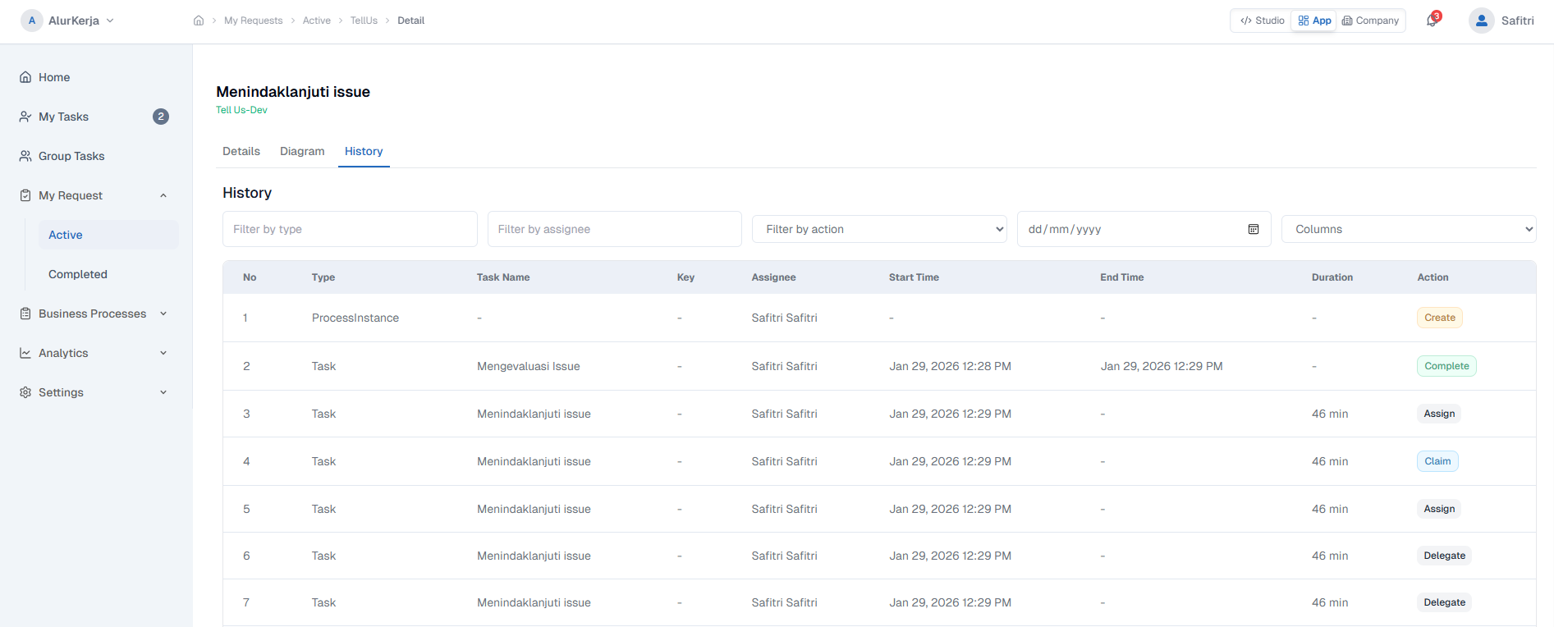This screenshot has height=627, width=1554.
Task: Open the Details tab
Action: [241, 151]
